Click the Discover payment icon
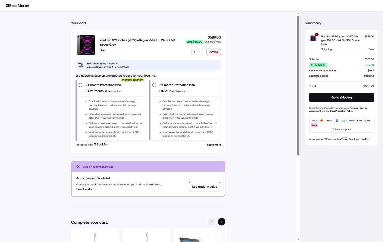Image resolution: width=383 pixels, height=242 pixels. (x=329, y=120)
